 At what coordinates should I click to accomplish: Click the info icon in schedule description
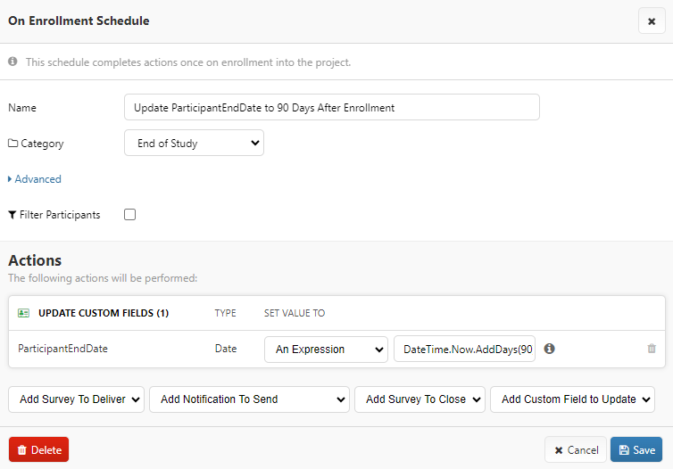(x=12, y=62)
